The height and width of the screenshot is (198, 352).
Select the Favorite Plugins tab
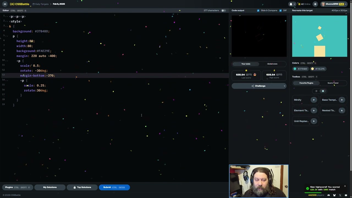[306, 83]
